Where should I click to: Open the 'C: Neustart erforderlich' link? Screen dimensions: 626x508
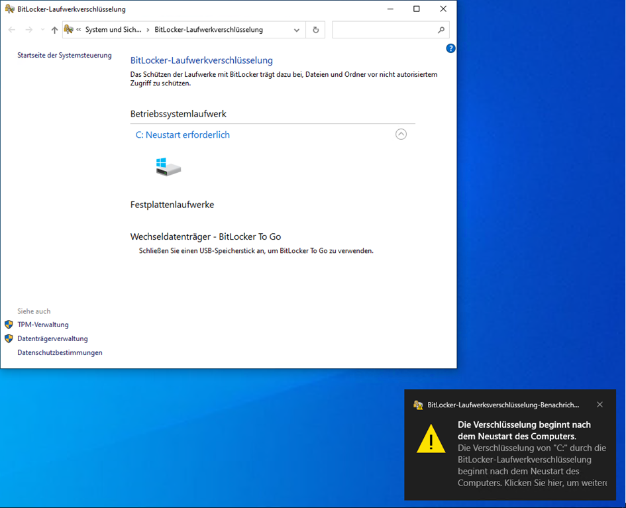[182, 135]
